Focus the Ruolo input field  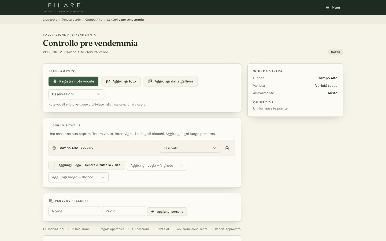[x=124, y=211]
